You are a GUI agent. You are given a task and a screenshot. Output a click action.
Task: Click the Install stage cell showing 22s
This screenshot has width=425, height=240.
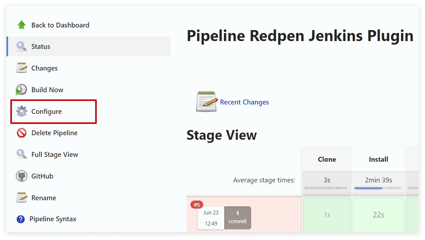(x=378, y=215)
